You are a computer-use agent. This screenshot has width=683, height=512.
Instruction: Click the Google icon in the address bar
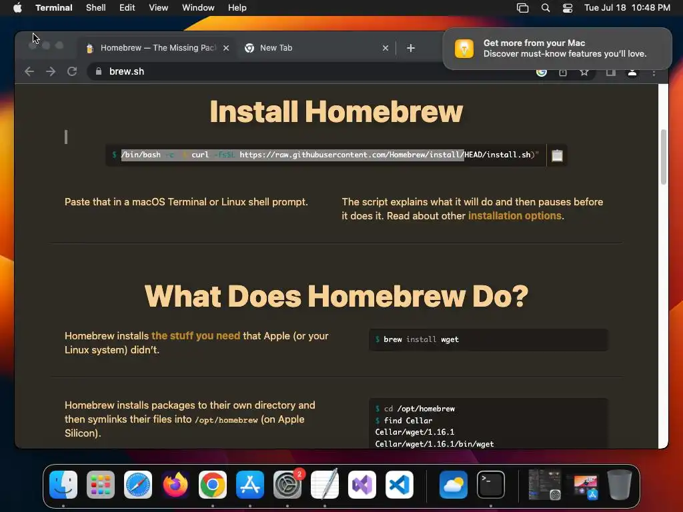(542, 72)
